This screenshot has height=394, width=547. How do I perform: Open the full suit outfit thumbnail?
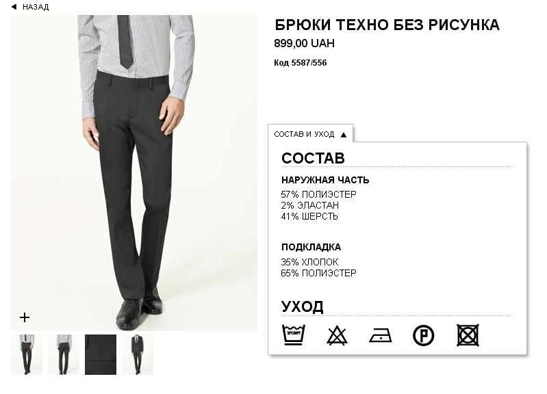pyautogui.click(x=138, y=354)
